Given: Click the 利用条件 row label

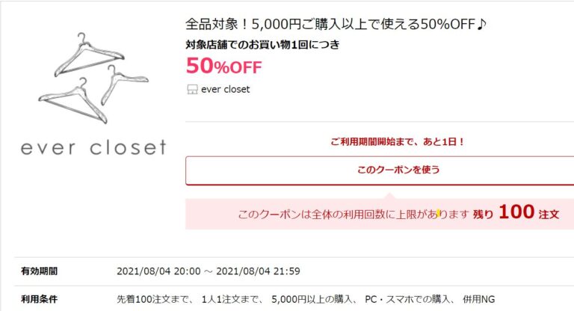Looking at the screenshot, I should point(39,299).
